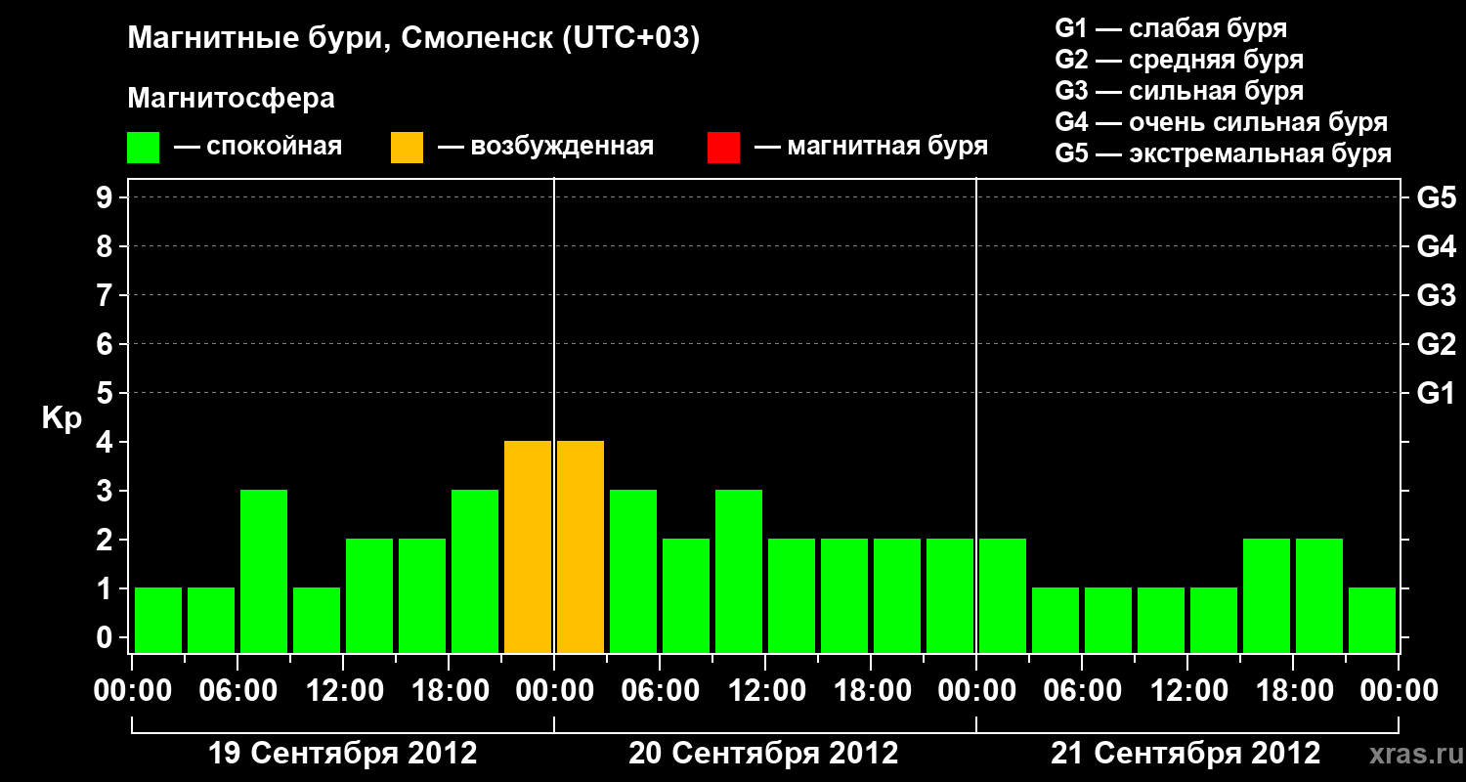Click the 06:00 bar of 21 September

pyautogui.click(x=1108, y=620)
